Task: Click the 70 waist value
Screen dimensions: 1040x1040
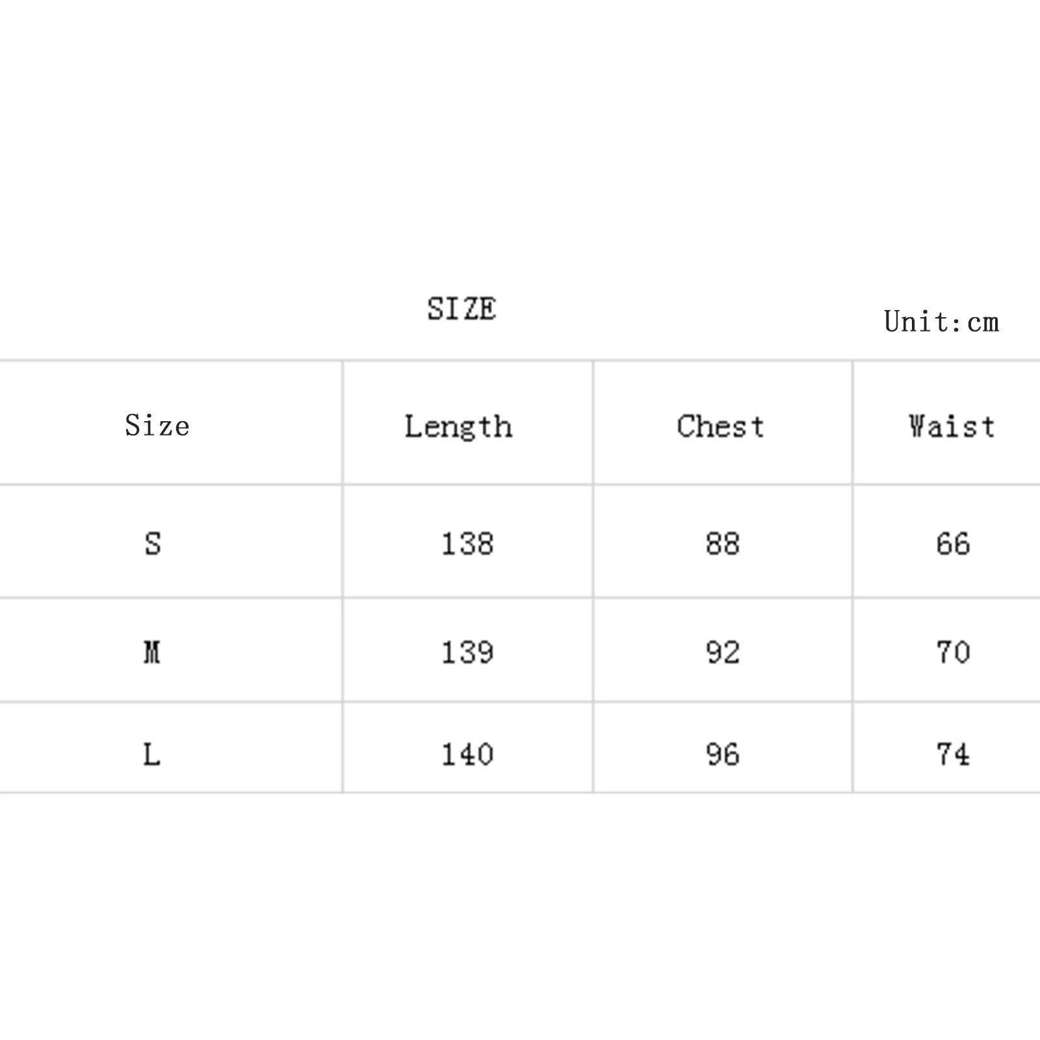Action: click(x=953, y=652)
